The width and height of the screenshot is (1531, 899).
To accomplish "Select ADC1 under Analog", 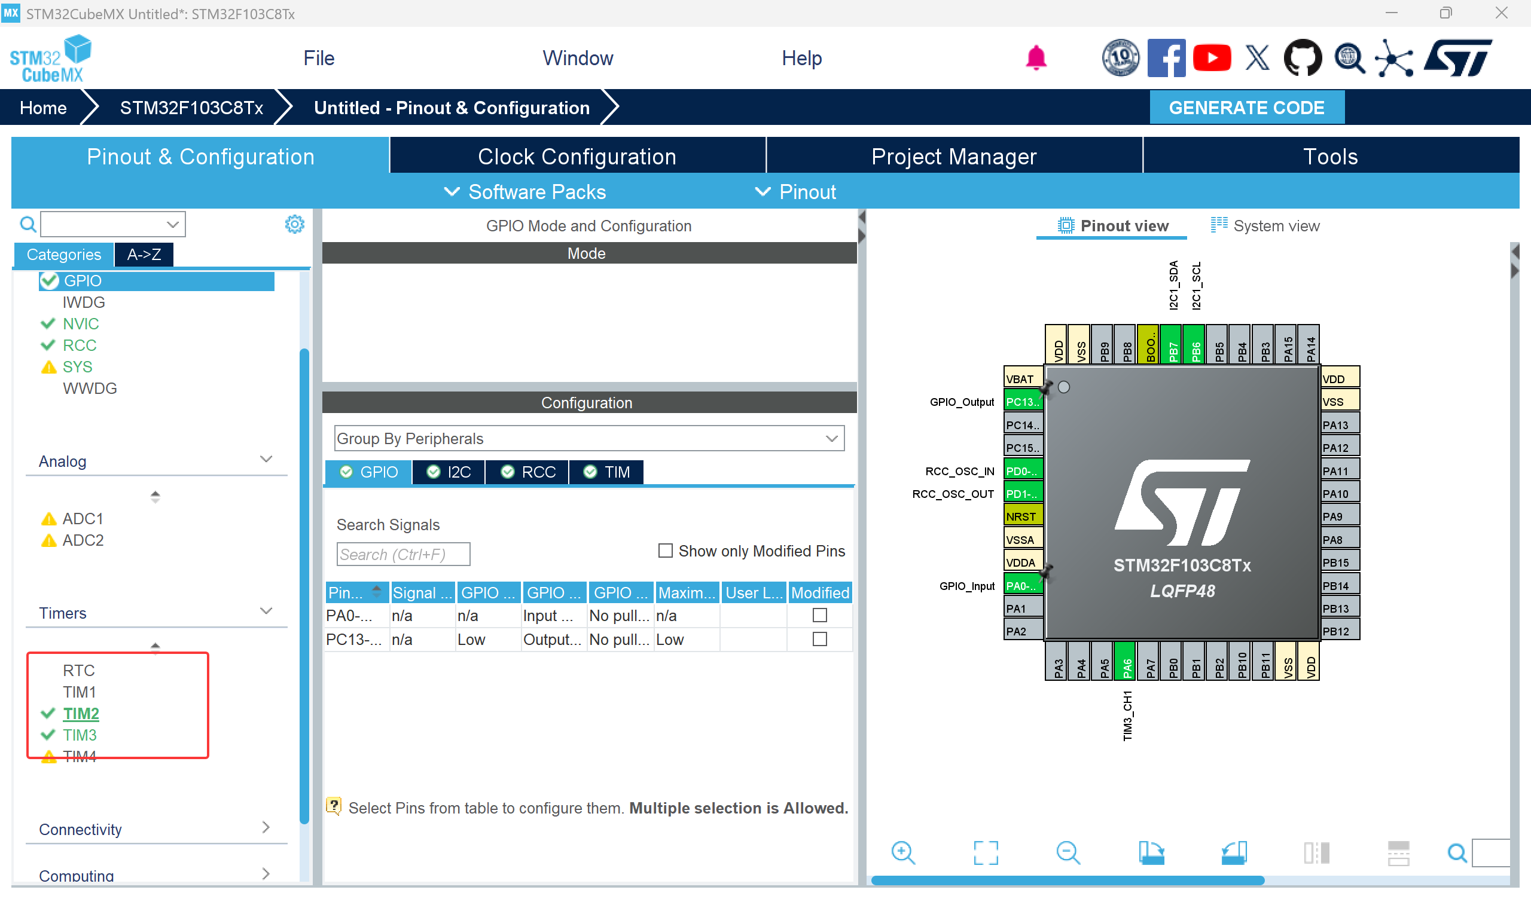I will point(83,519).
